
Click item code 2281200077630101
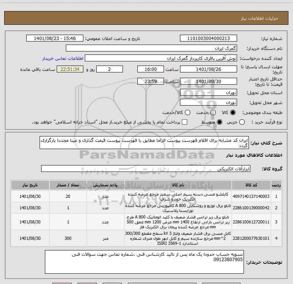coord(251,238)
